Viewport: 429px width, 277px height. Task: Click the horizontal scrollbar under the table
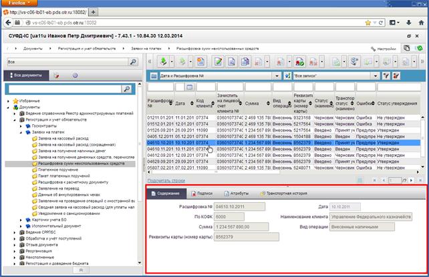(x=283, y=172)
